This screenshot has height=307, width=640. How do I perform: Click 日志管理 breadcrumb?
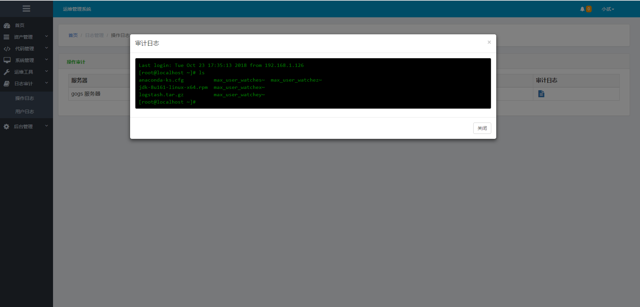coord(94,35)
